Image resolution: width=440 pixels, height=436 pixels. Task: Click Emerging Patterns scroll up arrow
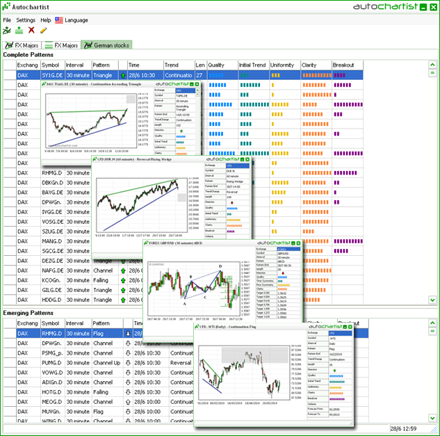point(432,323)
